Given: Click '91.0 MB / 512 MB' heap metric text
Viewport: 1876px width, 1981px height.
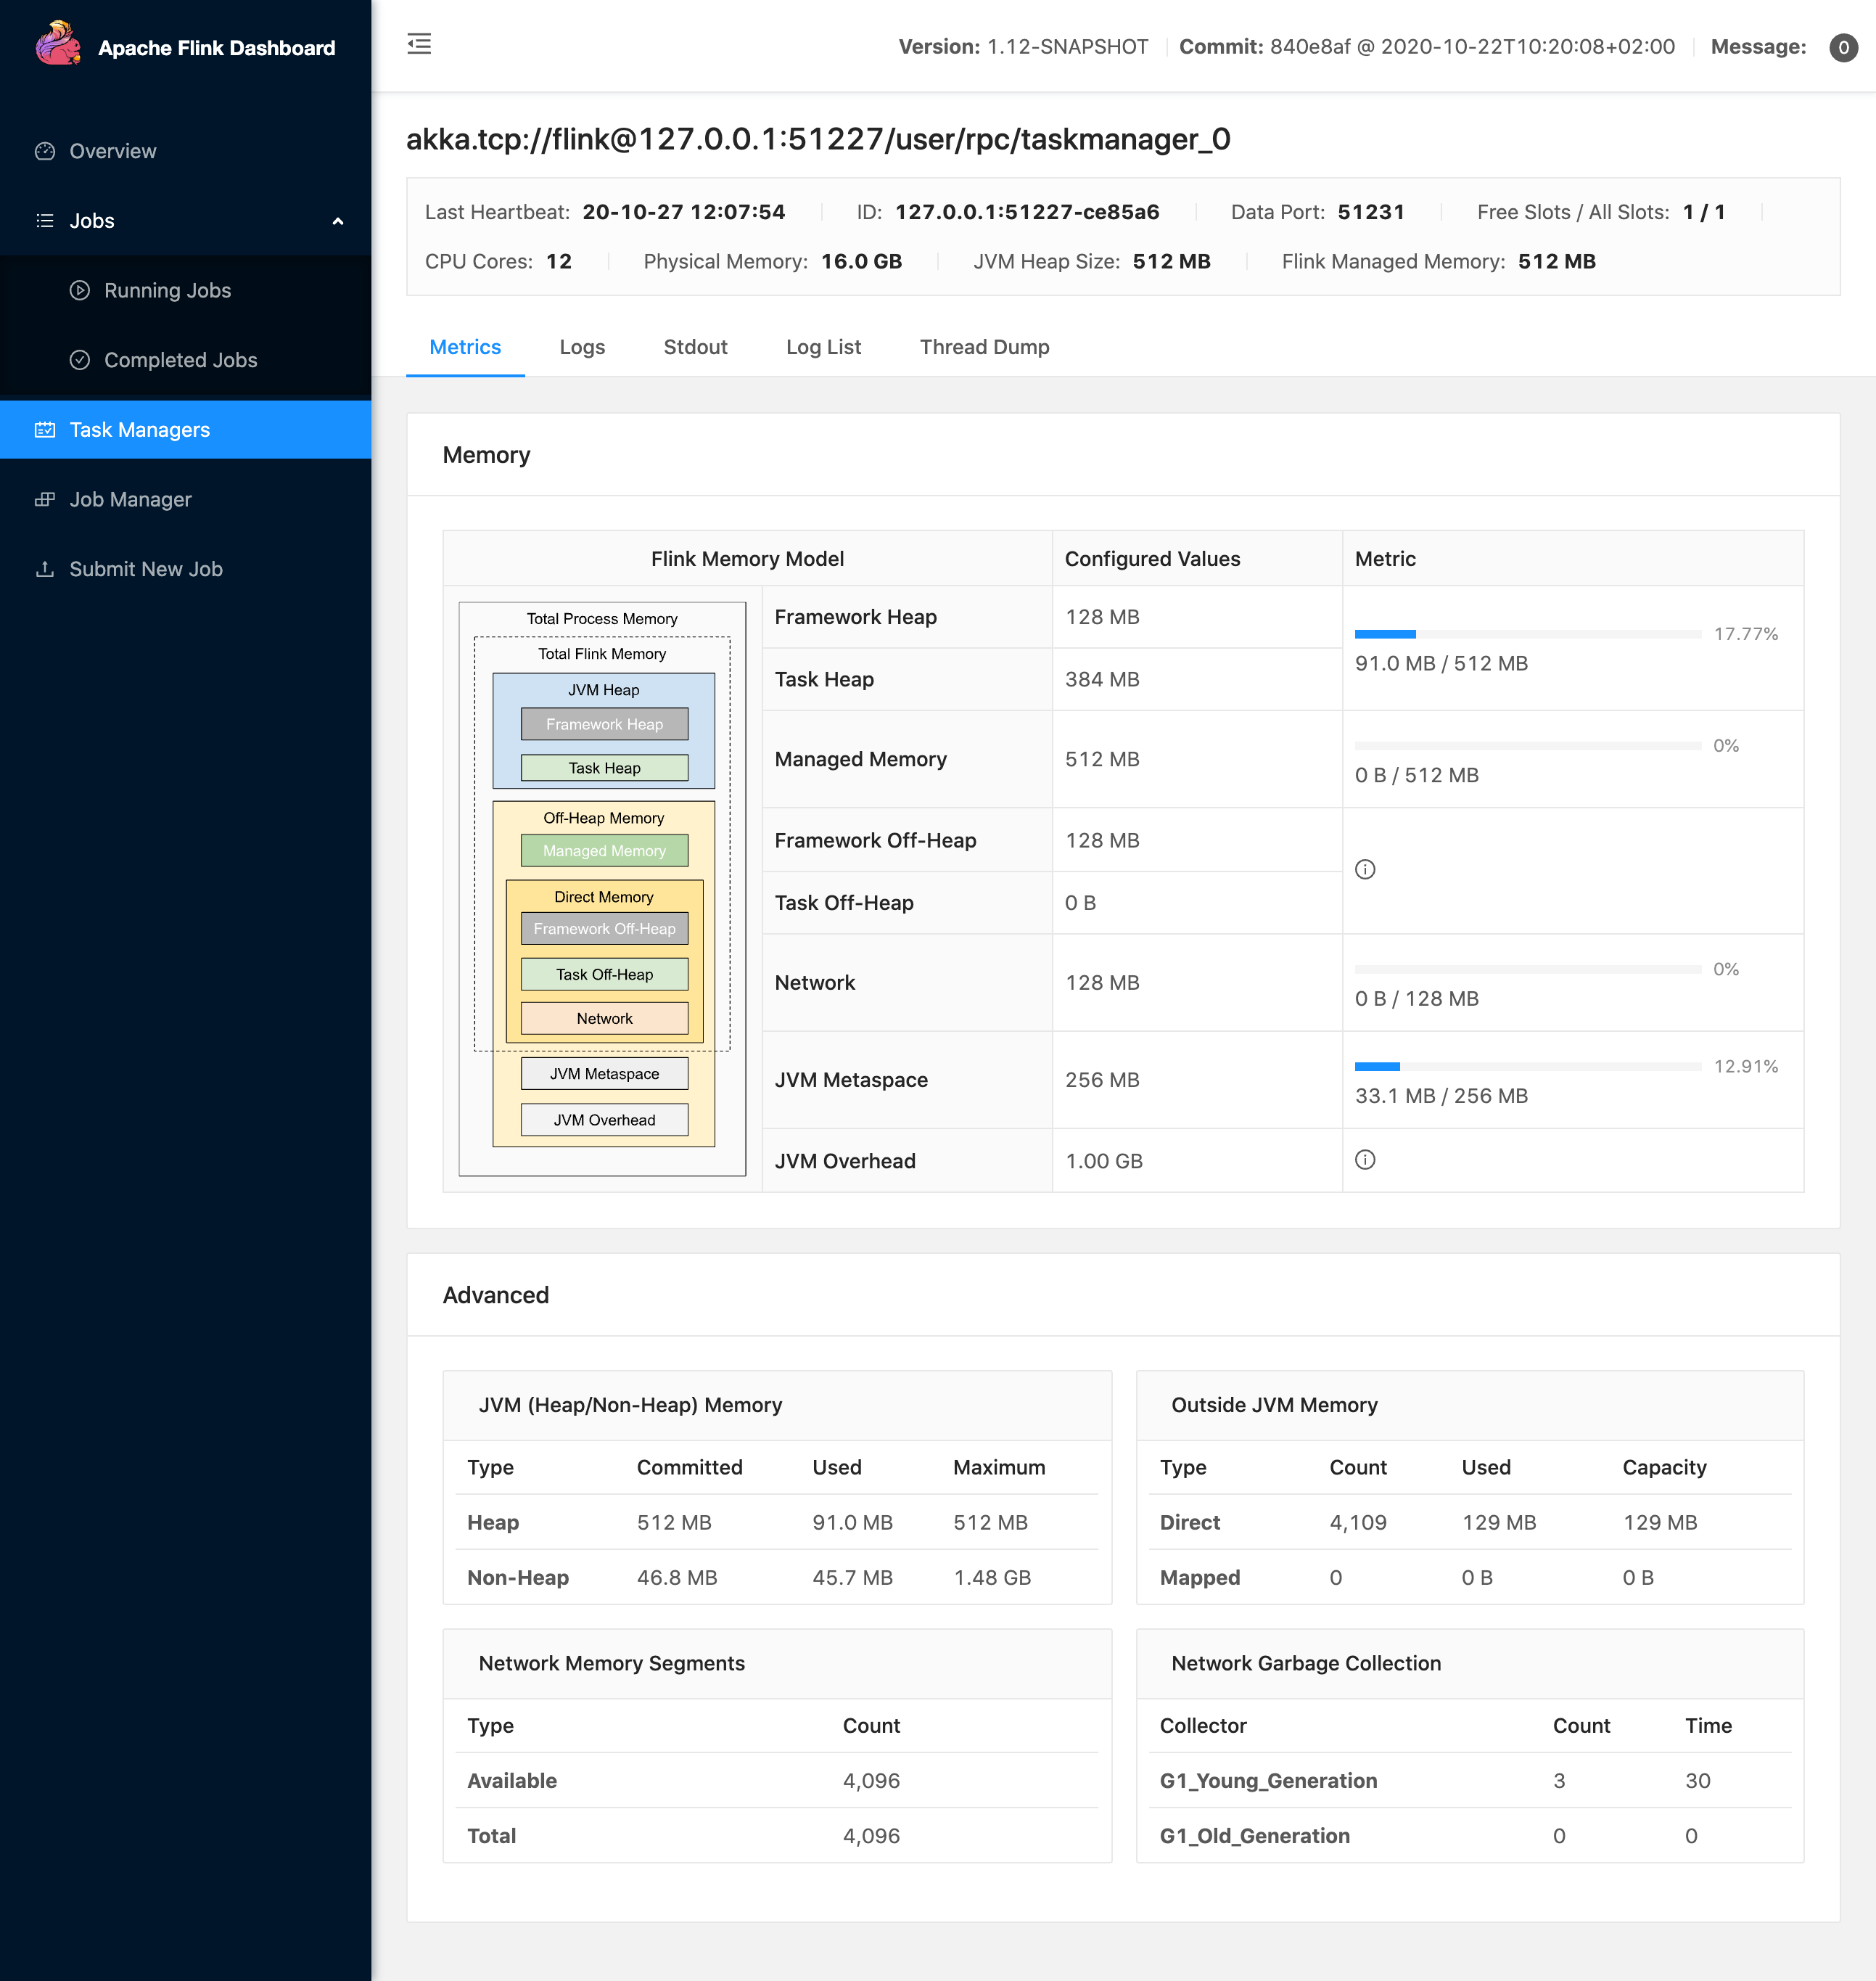Looking at the screenshot, I should tap(1441, 663).
